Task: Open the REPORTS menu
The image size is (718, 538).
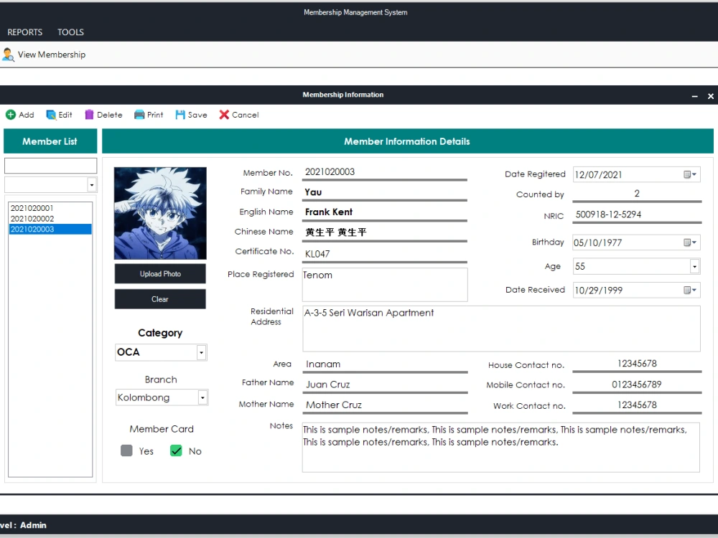Action: point(24,32)
